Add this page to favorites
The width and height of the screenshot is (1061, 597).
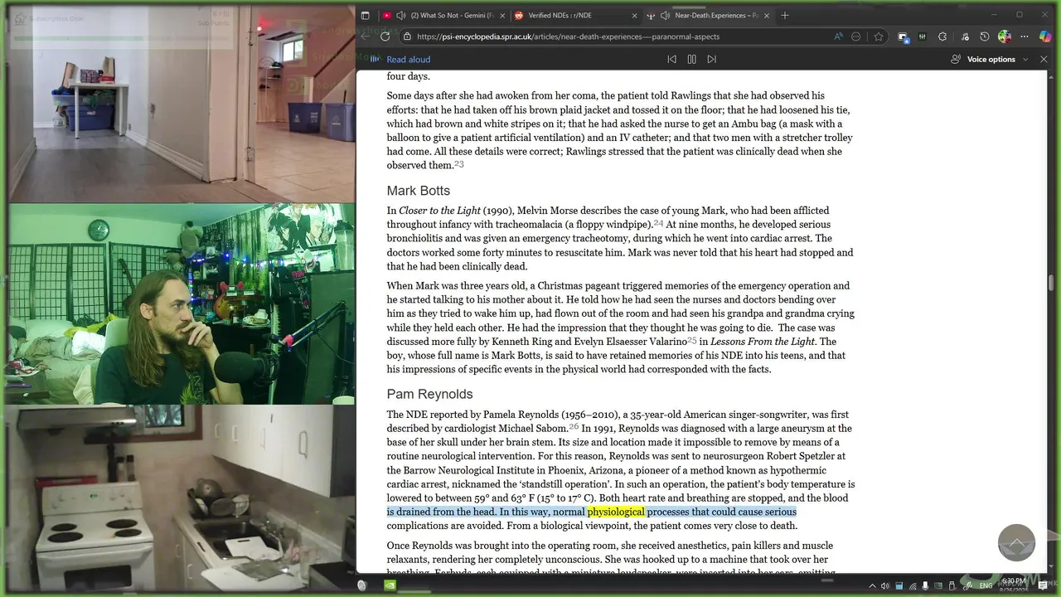(879, 36)
